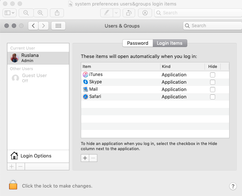Zoom out in the Preview toolbar

[x=26, y=13]
